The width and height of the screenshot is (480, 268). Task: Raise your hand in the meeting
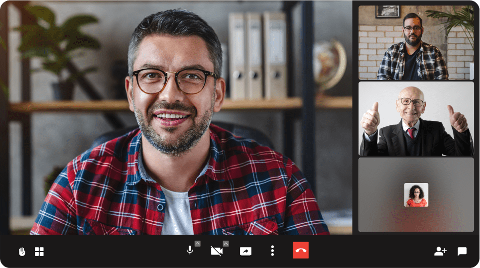click(22, 252)
